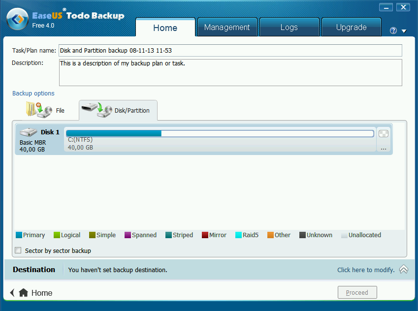Image resolution: width=418 pixels, height=311 pixels.
Task: Click the Unknown legend color swatch
Action: pyautogui.click(x=303, y=235)
